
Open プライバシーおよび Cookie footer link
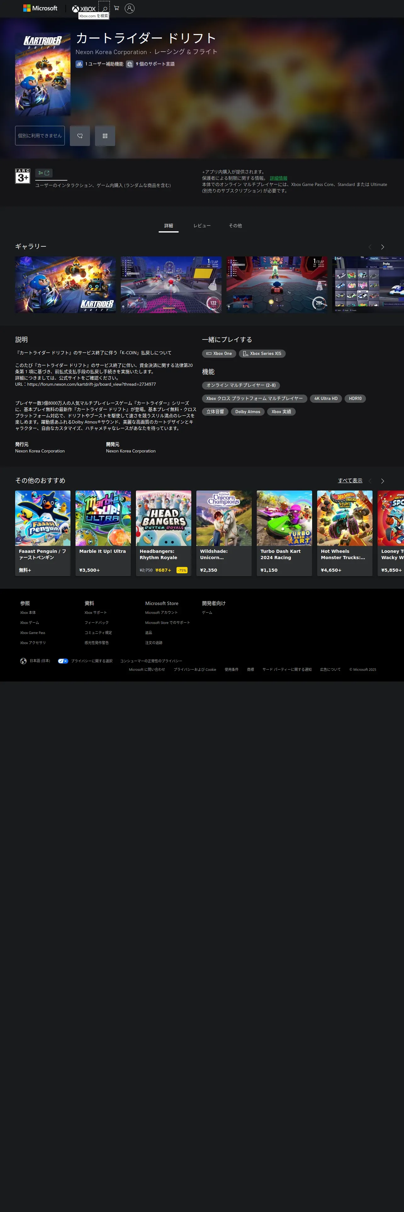click(x=195, y=670)
